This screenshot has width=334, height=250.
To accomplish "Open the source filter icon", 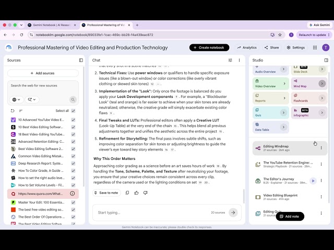I will [21, 111].
